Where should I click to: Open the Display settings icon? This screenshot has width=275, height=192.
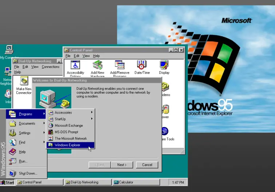(164, 66)
